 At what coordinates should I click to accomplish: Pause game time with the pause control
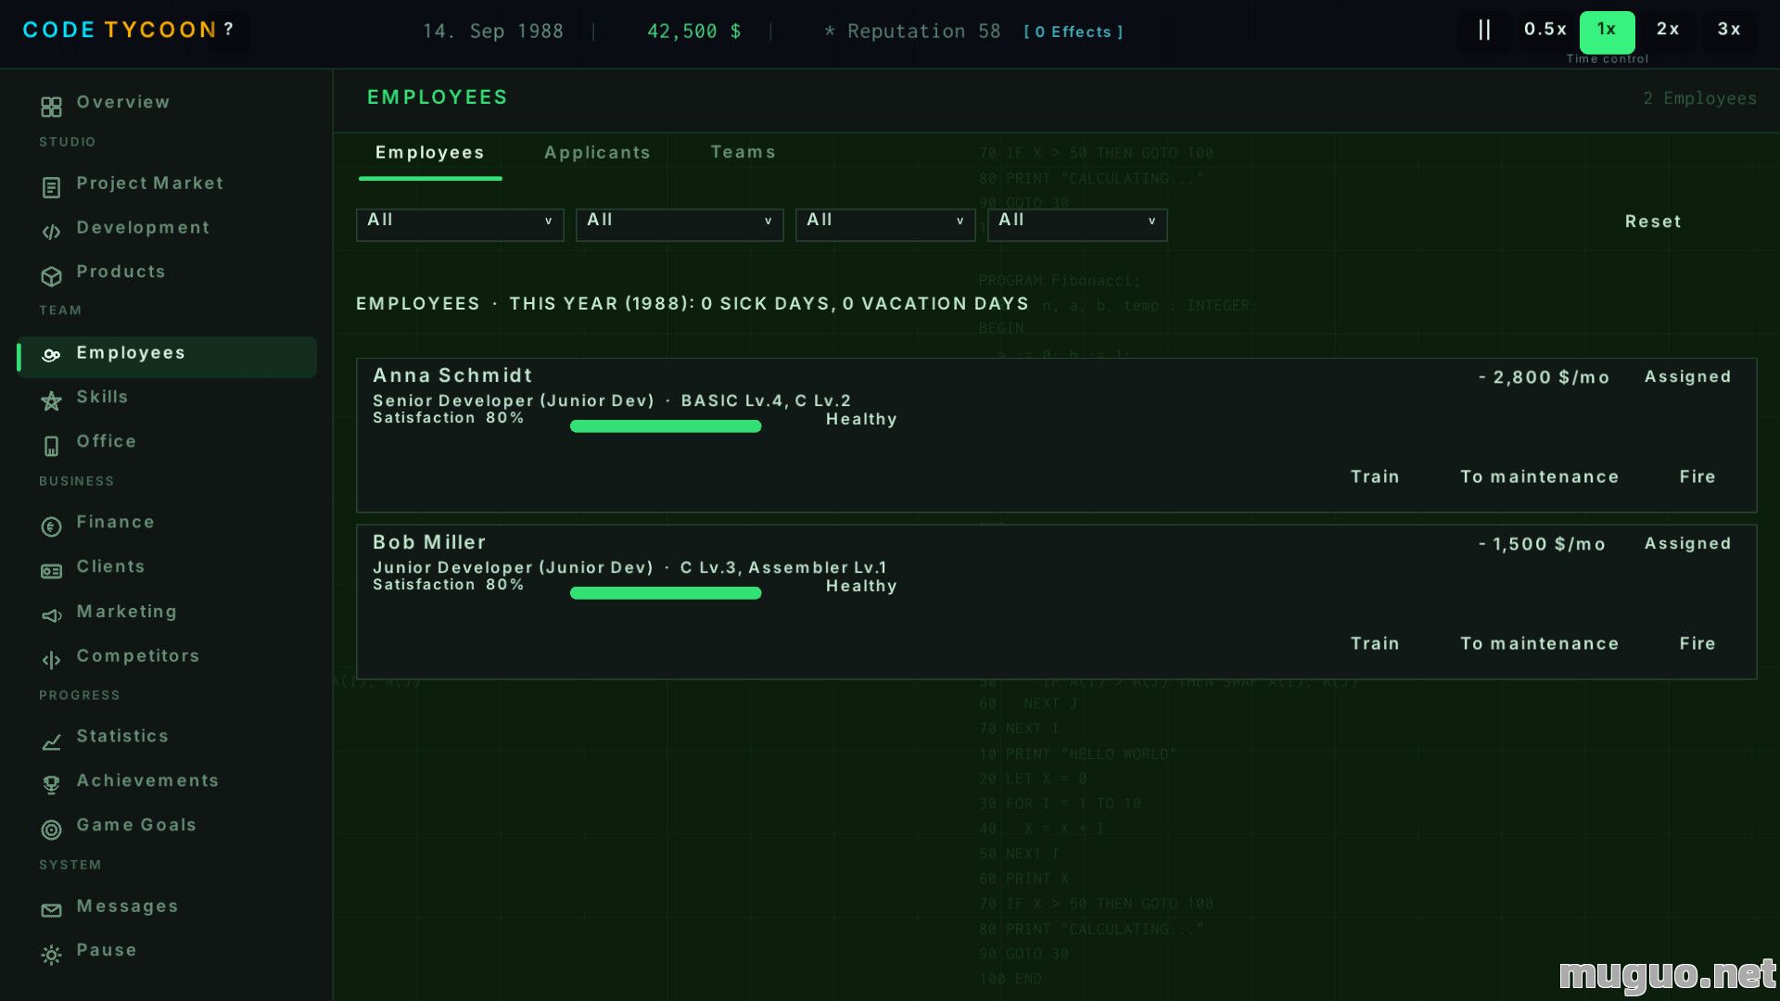point(1484,30)
